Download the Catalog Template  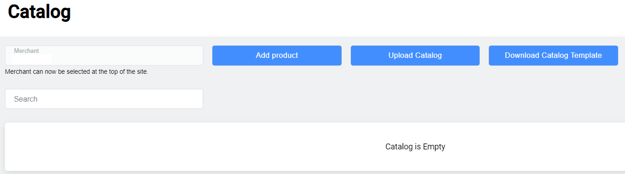(553, 56)
